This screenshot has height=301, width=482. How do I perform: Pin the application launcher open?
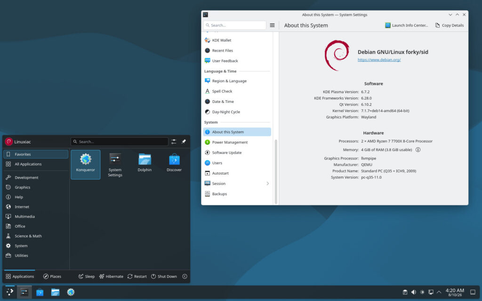click(x=184, y=142)
